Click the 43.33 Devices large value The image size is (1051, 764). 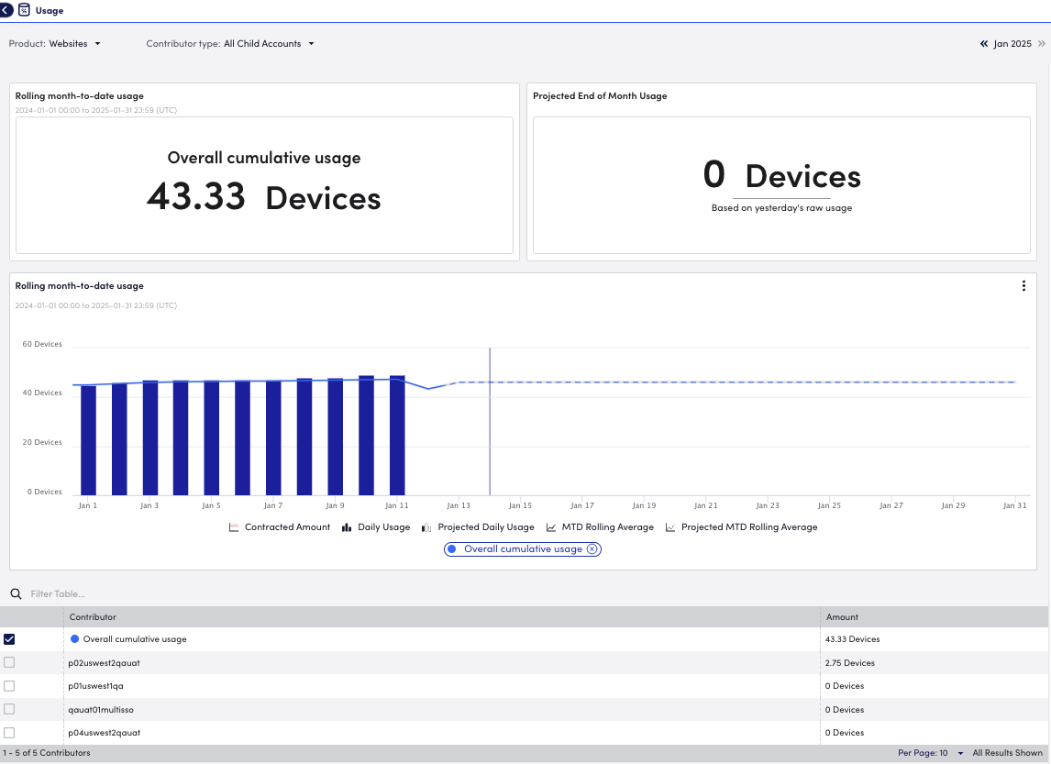click(x=263, y=197)
